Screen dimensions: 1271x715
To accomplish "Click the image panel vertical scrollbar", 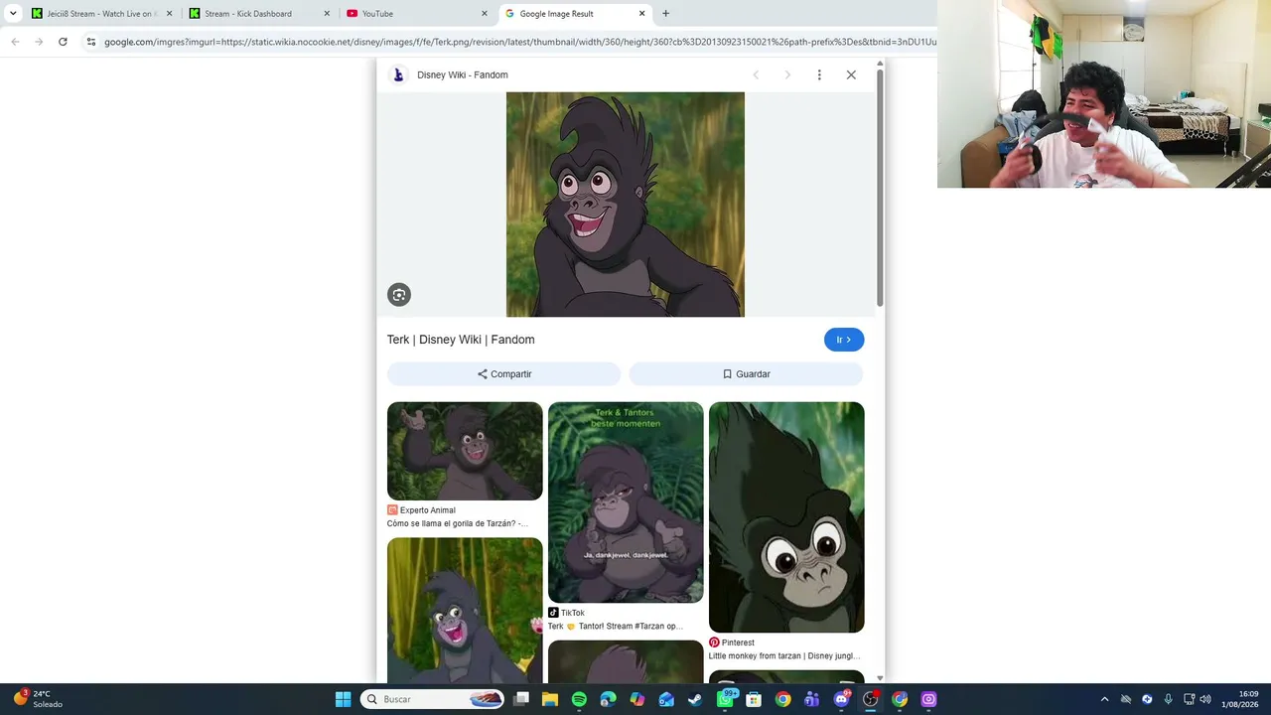I will (x=880, y=189).
